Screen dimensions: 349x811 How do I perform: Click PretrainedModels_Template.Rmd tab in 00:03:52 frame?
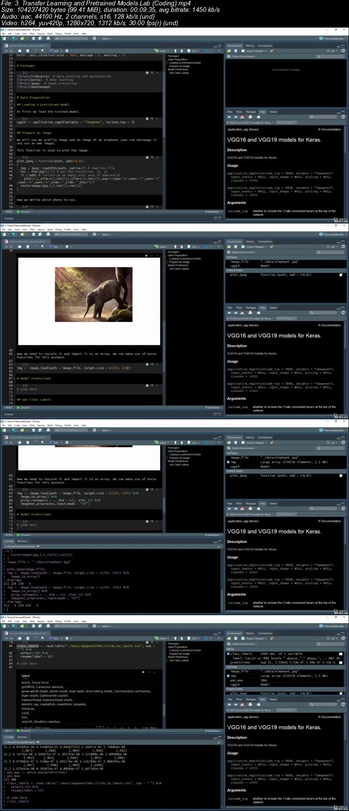[x=27, y=241]
